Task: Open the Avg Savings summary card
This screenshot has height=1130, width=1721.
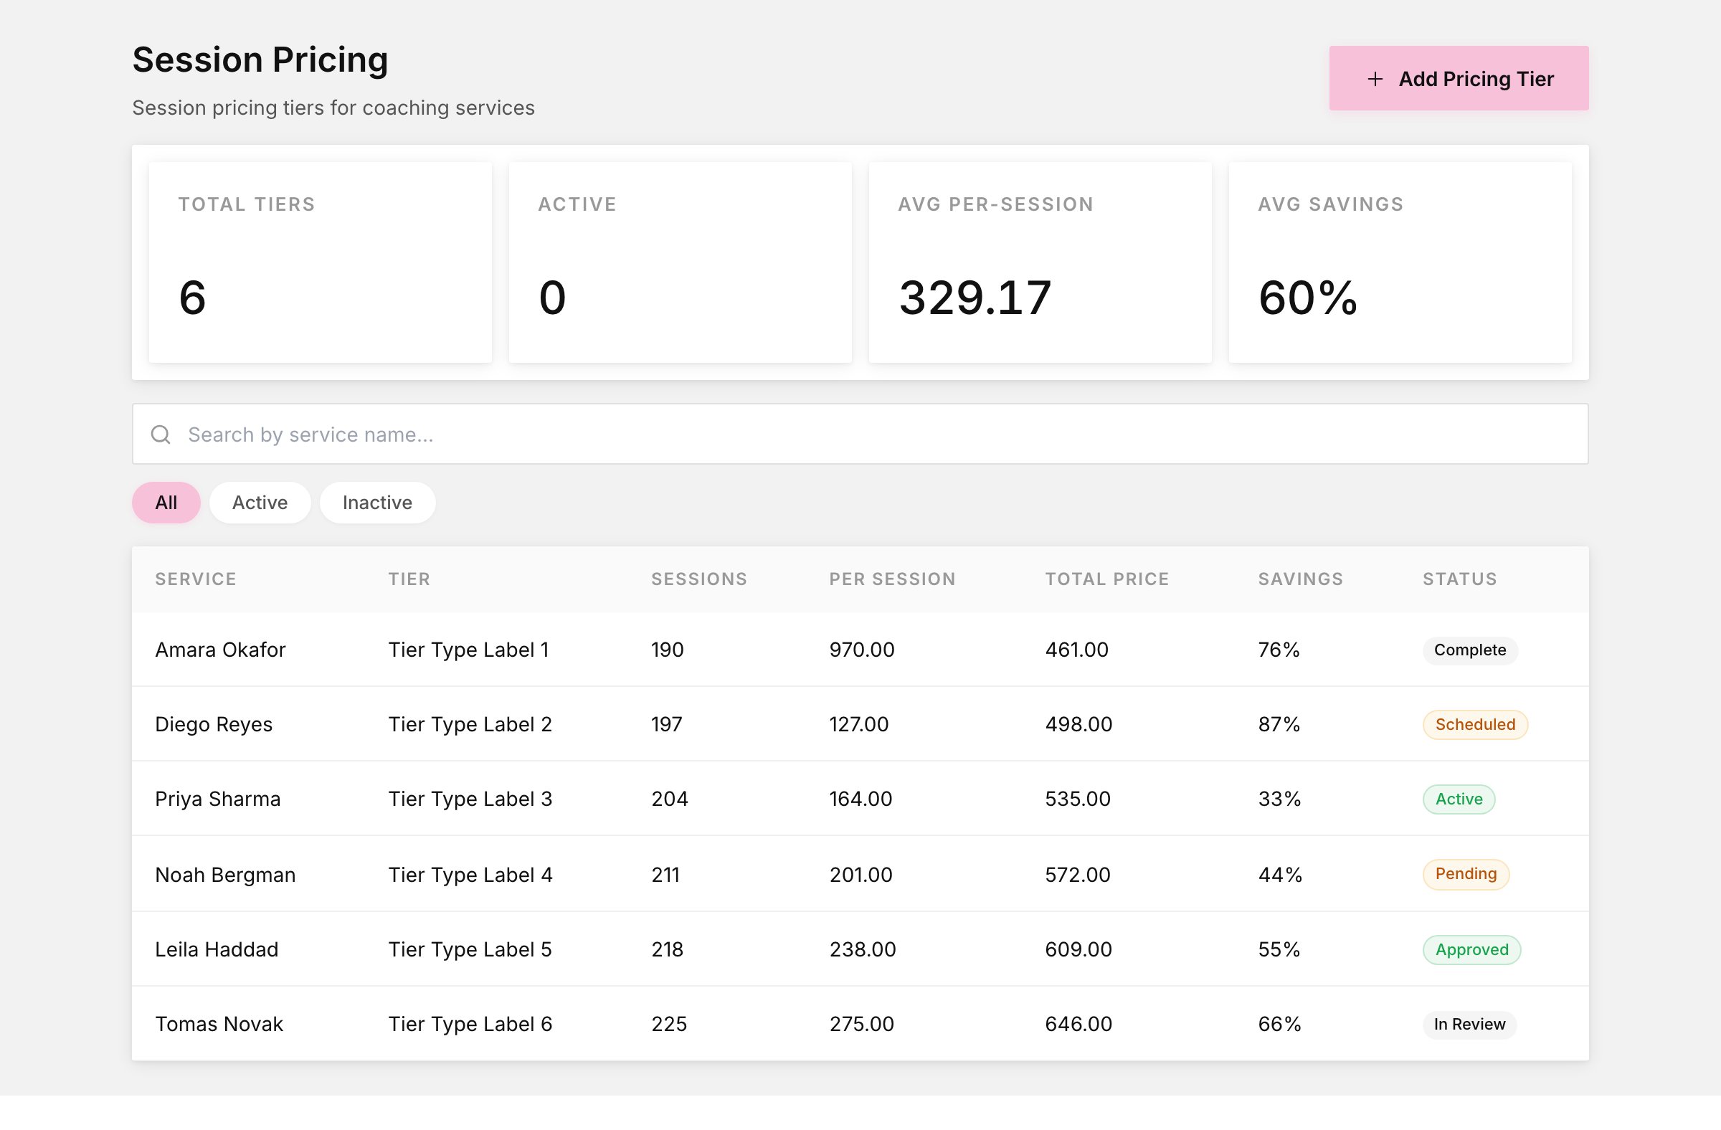Action: point(1399,262)
